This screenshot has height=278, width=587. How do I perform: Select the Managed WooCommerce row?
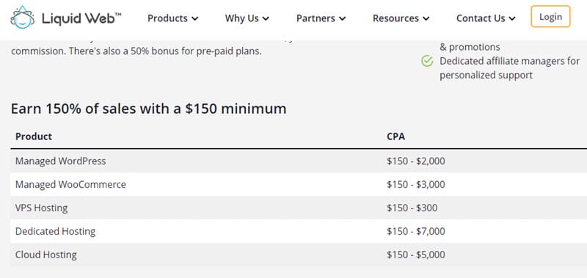(x=299, y=184)
